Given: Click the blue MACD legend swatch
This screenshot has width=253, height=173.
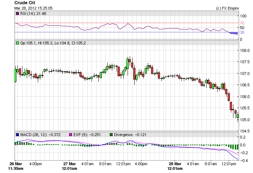Looking at the screenshot, I should coord(17,135).
